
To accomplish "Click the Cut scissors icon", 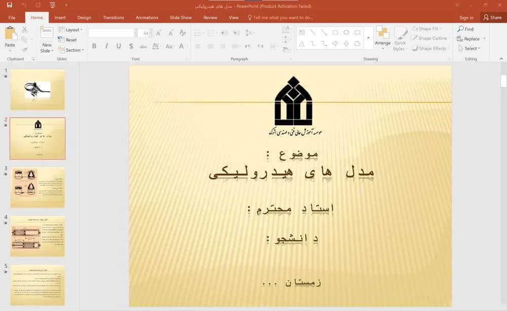I will 24,30.
